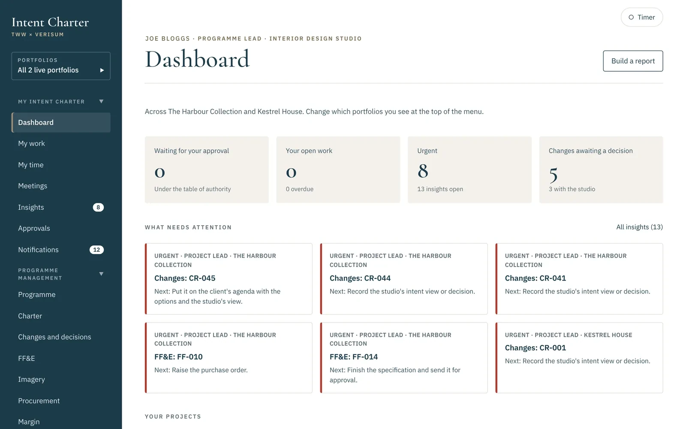Open Insights in the sidebar
The width and height of the screenshot is (686, 429).
click(61, 207)
